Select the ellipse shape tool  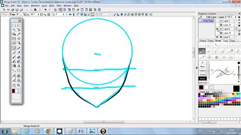[18, 70]
